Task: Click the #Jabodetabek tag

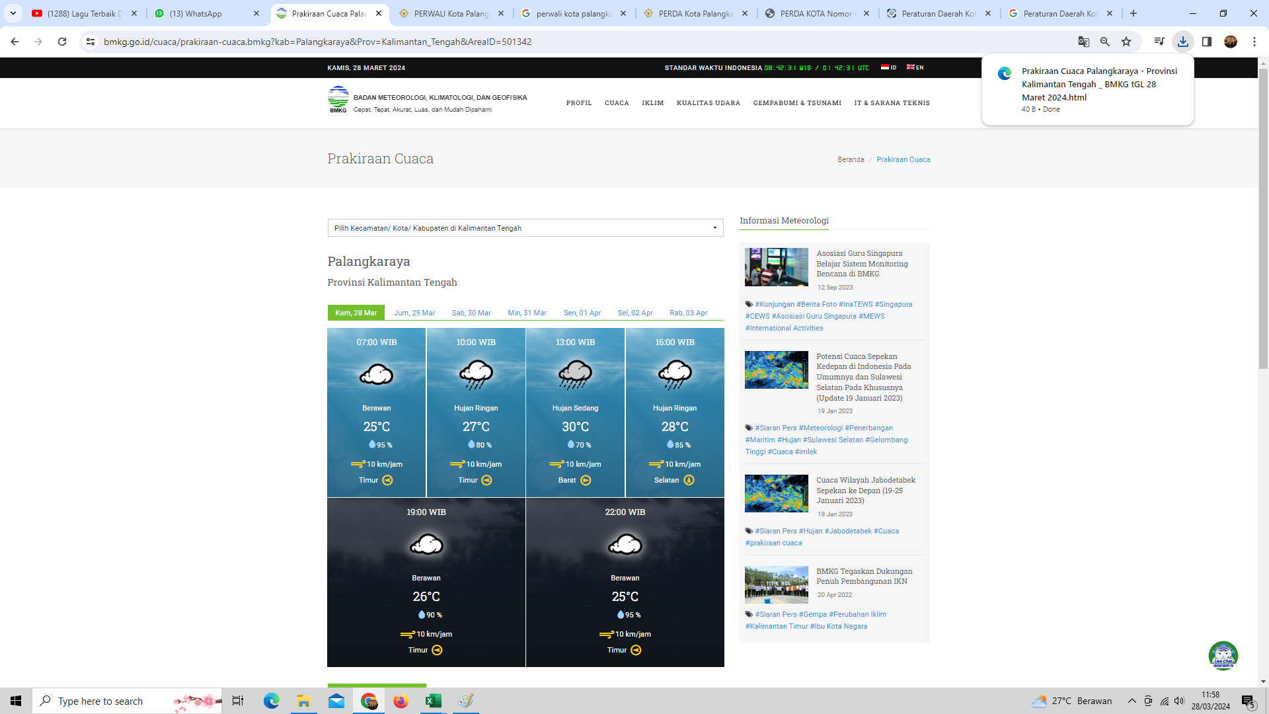Action: tap(848, 531)
